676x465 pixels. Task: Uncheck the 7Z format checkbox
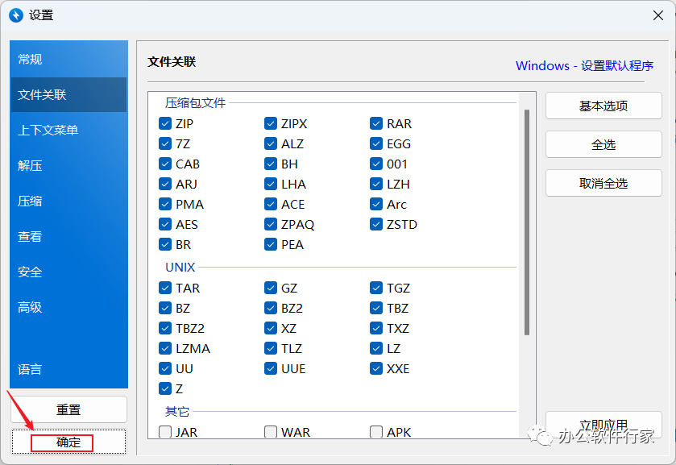tap(165, 143)
